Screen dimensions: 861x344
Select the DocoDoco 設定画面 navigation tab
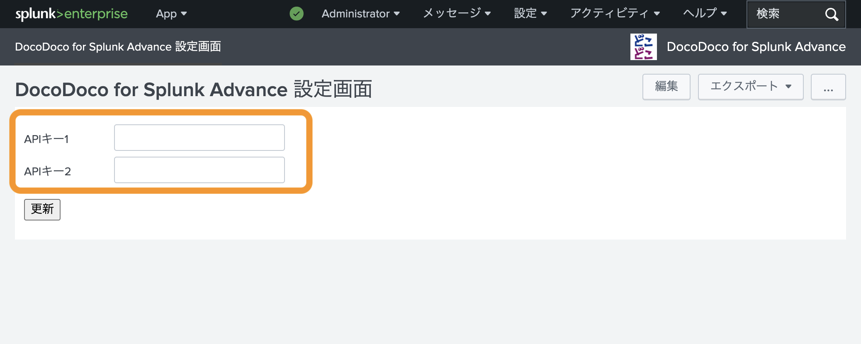point(118,47)
